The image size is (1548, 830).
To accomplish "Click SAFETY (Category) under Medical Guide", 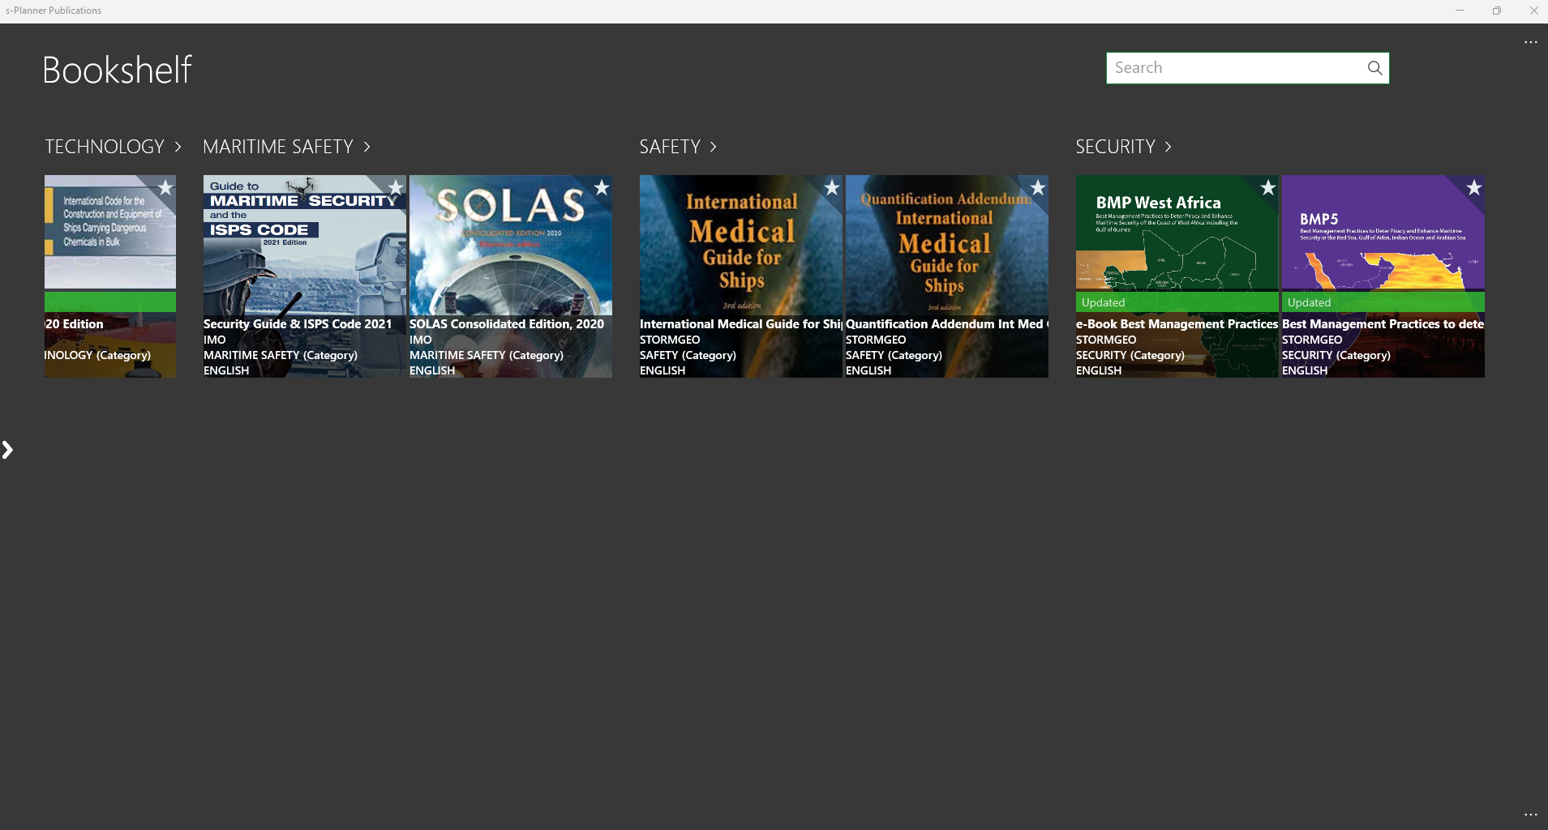I will pos(688,355).
